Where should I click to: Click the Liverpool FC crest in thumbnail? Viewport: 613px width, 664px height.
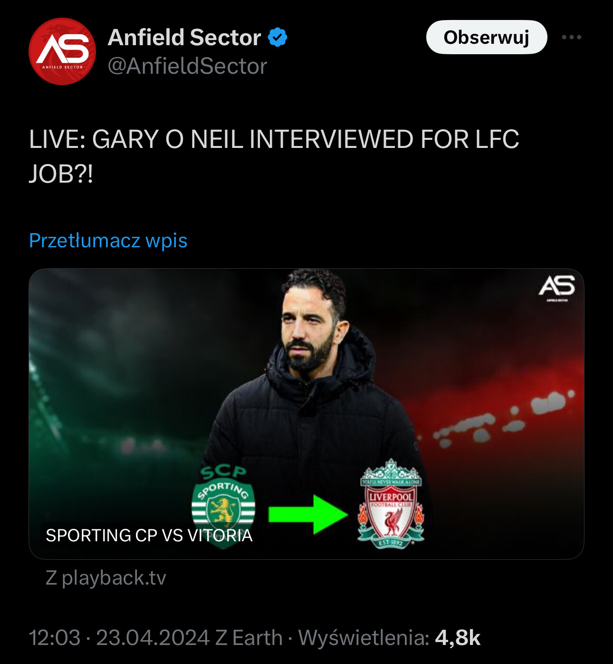point(391,504)
